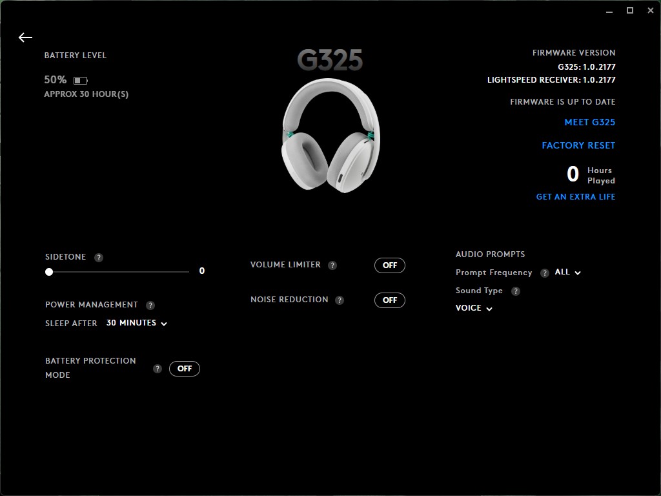Click the Sound Type help icon

click(x=516, y=291)
